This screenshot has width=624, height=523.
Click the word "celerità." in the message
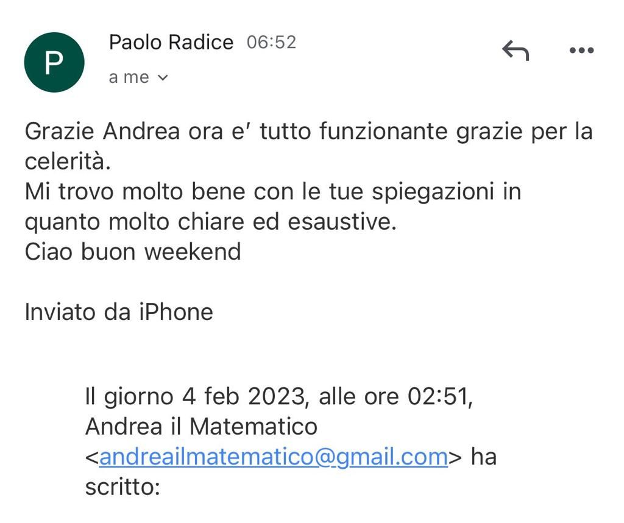(68, 162)
